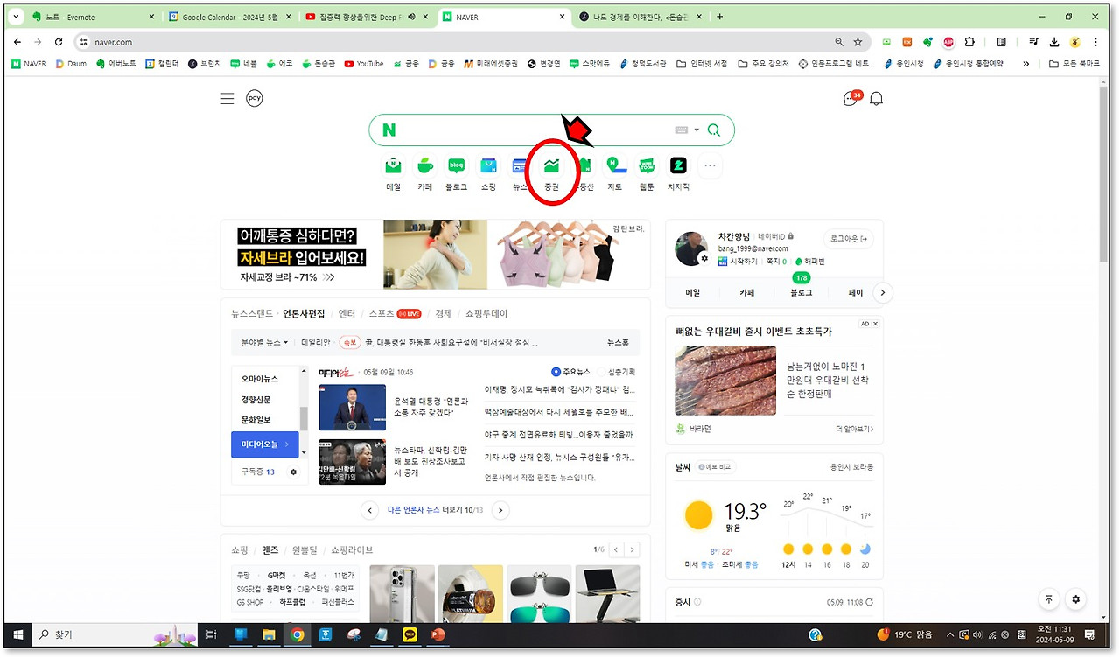Image resolution: width=1120 pixels, height=658 pixels.
Task: Open the 블로그 shortcut icon
Action: (x=457, y=164)
